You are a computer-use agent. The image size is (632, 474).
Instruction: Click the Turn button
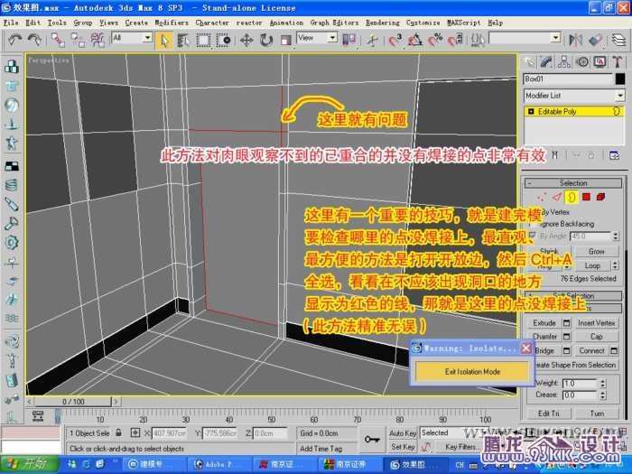[x=597, y=414]
